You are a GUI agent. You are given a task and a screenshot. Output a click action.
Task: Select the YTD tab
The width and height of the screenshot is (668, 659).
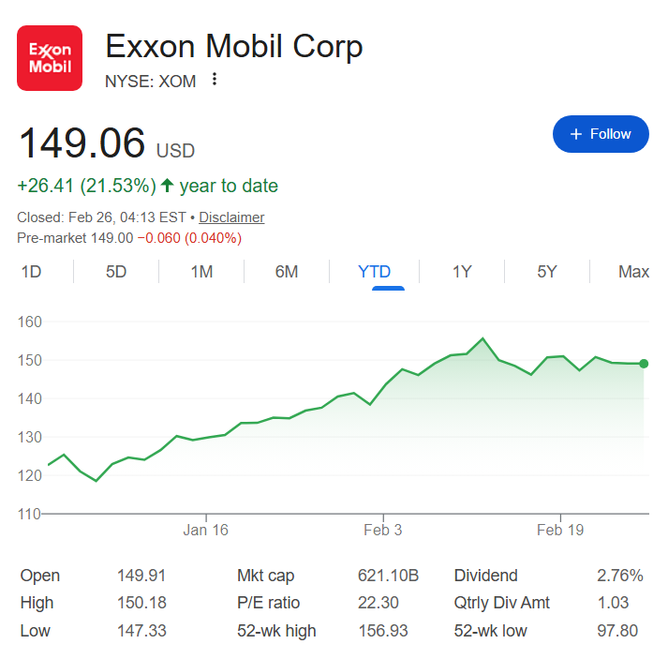(x=374, y=272)
